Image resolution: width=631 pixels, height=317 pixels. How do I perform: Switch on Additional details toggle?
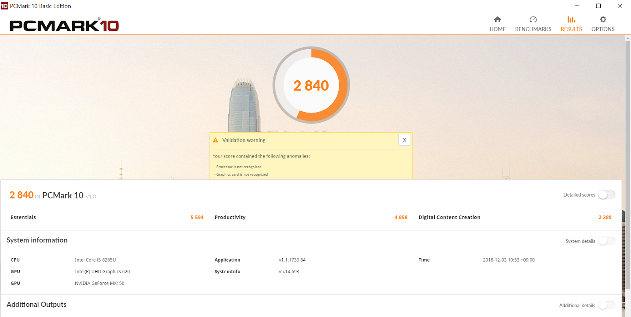pyautogui.click(x=607, y=305)
